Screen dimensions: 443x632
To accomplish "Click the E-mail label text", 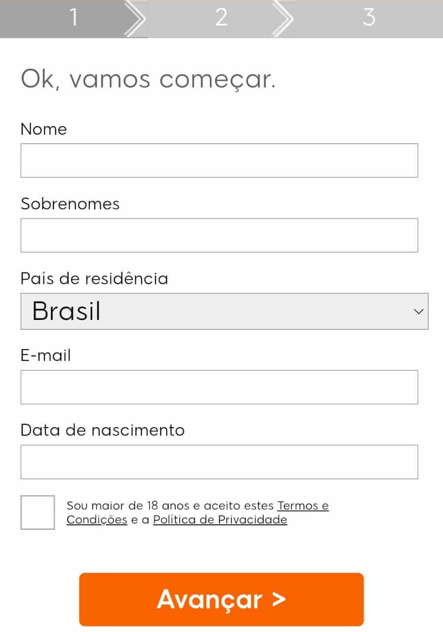I will coord(46,355).
